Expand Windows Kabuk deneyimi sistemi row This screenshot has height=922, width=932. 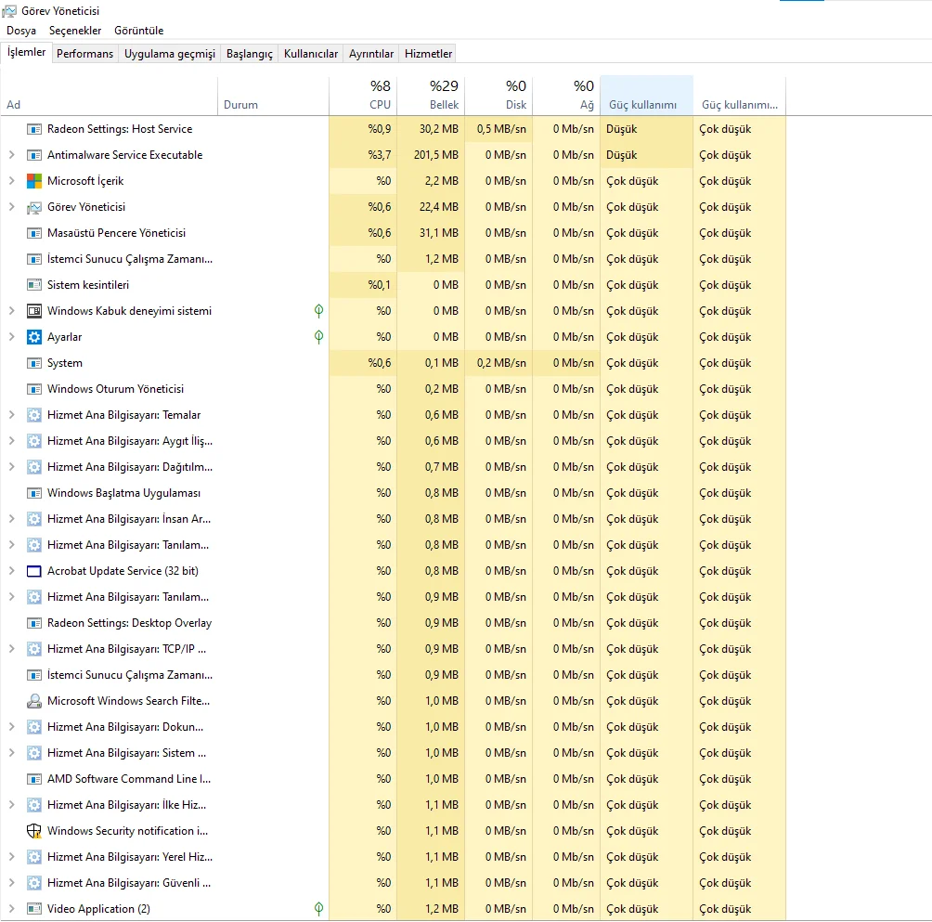click(11, 311)
